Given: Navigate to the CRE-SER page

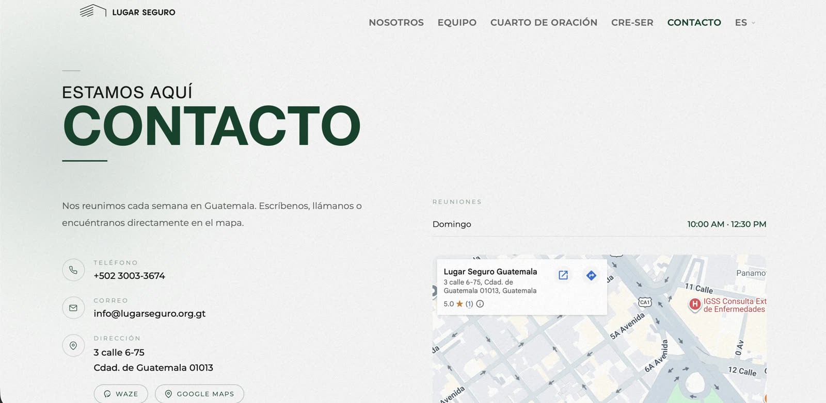Looking at the screenshot, I should point(632,23).
